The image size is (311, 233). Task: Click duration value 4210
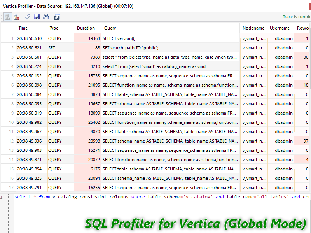(x=88, y=66)
